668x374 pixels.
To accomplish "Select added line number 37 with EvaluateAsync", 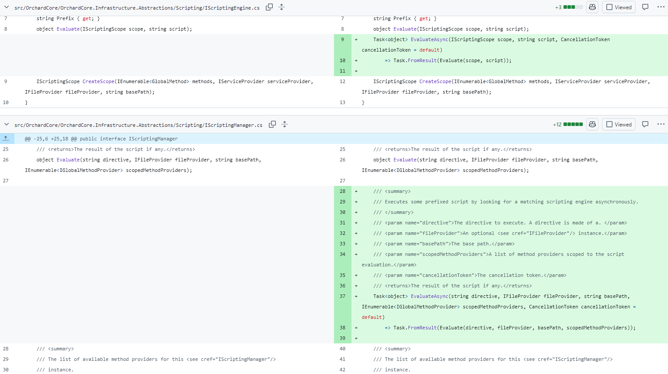I will 343,296.
